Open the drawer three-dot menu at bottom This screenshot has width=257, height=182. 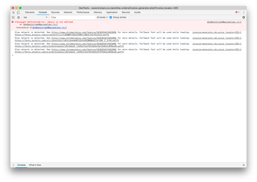point(13,165)
